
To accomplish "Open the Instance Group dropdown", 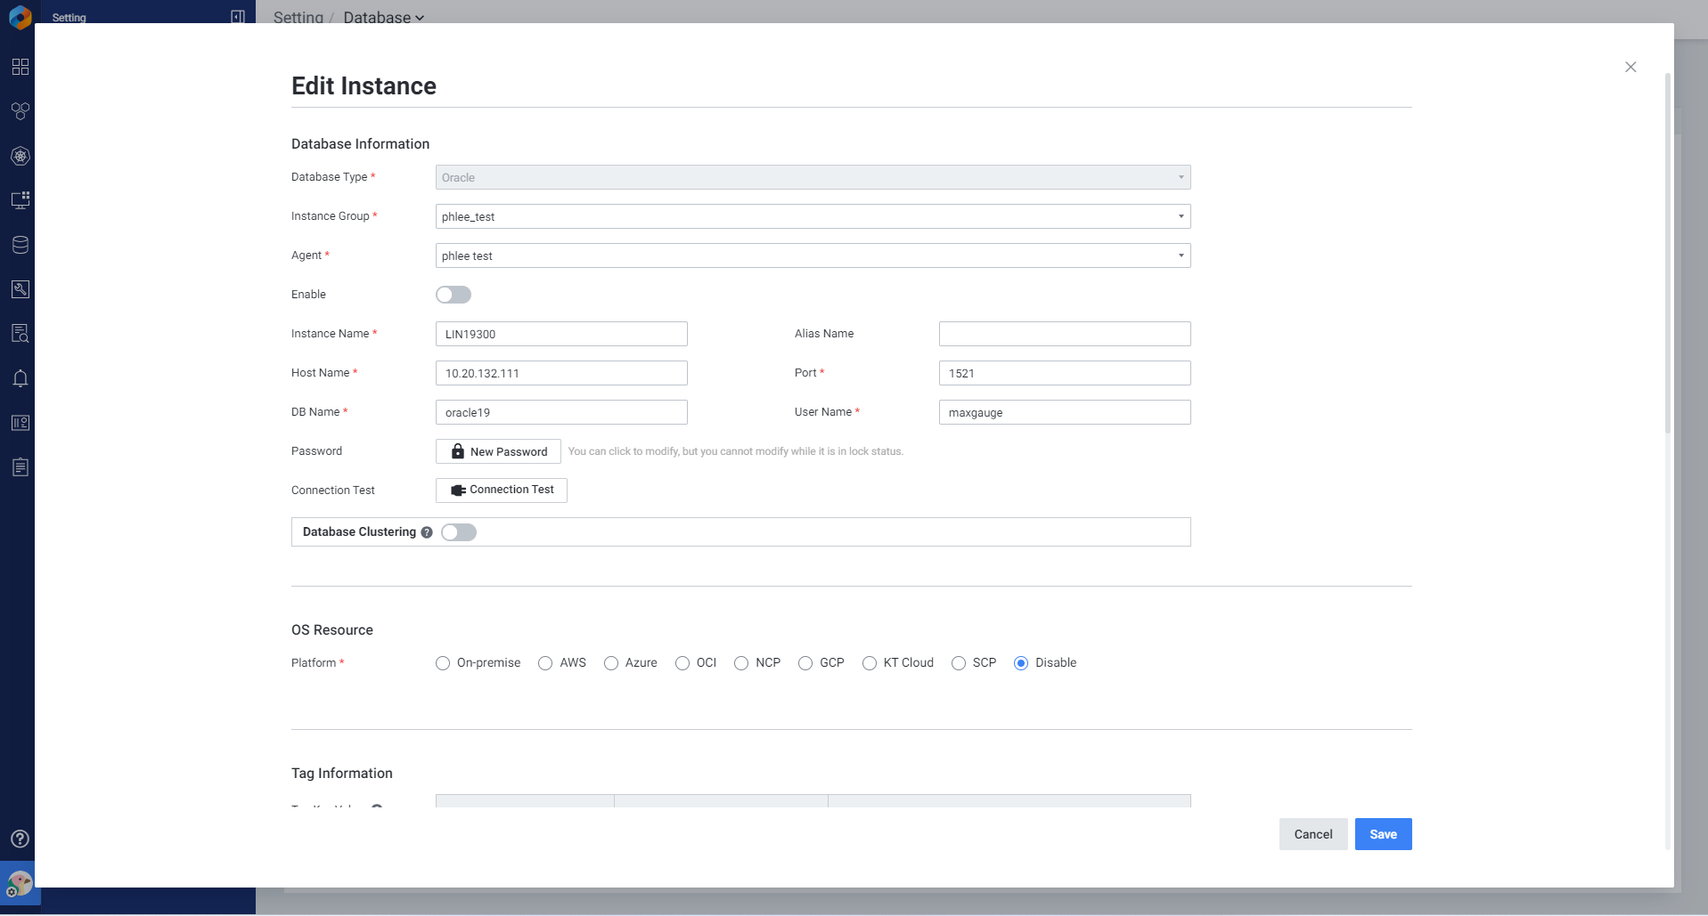I will pyautogui.click(x=813, y=216).
